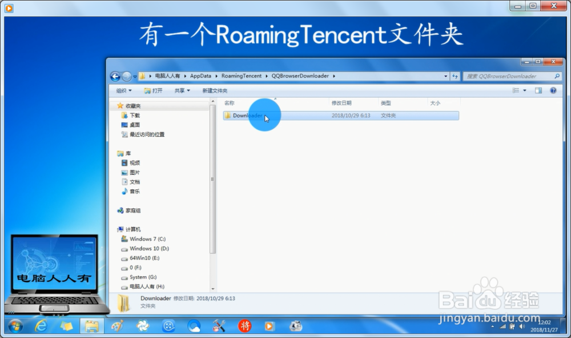Open the Paint palette taskbar icon

[117, 325]
